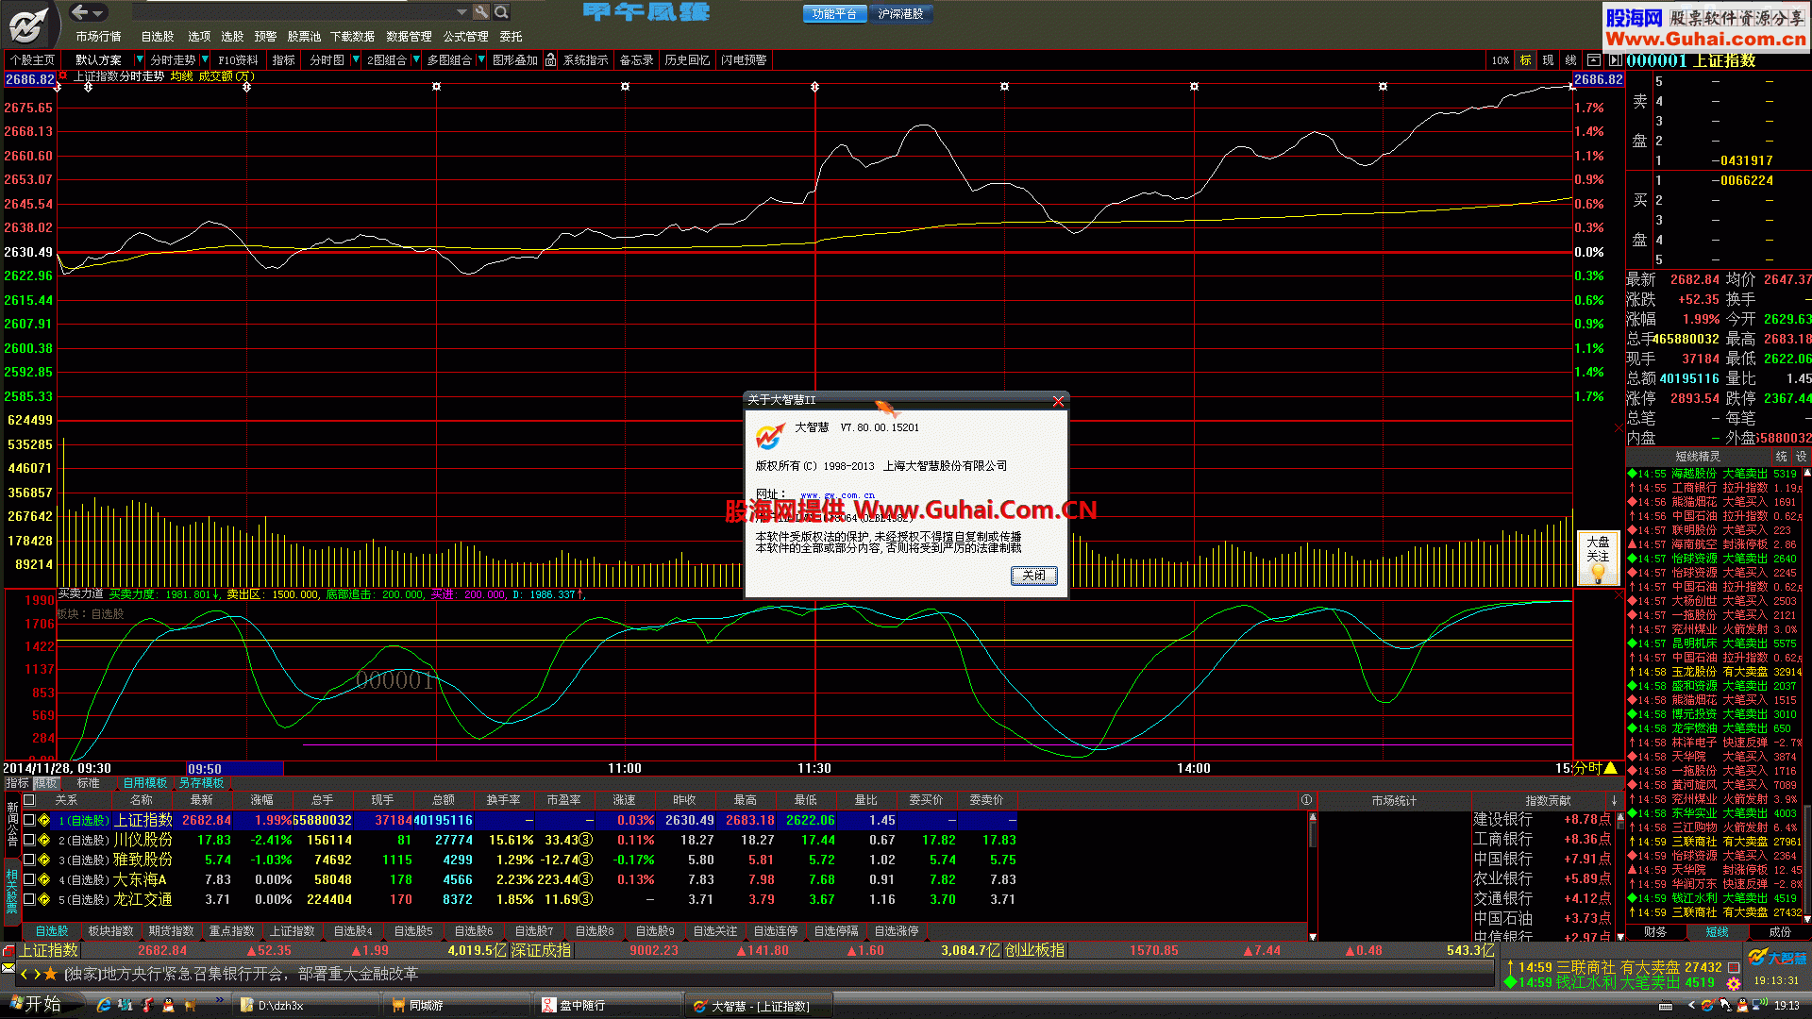Toggle the 线 button in top-right toolbar
Viewport: 1812px width, 1019px height.
tap(1571, 60)
